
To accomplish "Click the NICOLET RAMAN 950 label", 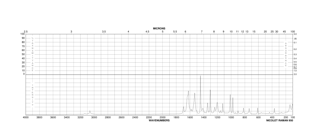I will [x=279, y=120].
